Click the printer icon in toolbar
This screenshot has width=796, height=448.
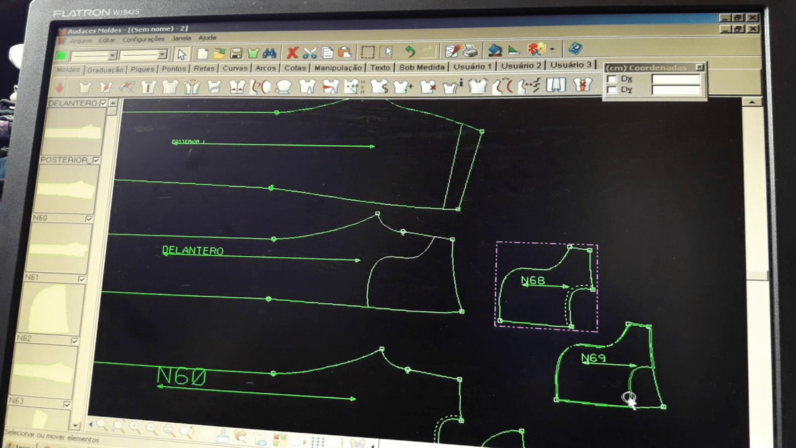(470, 50)
